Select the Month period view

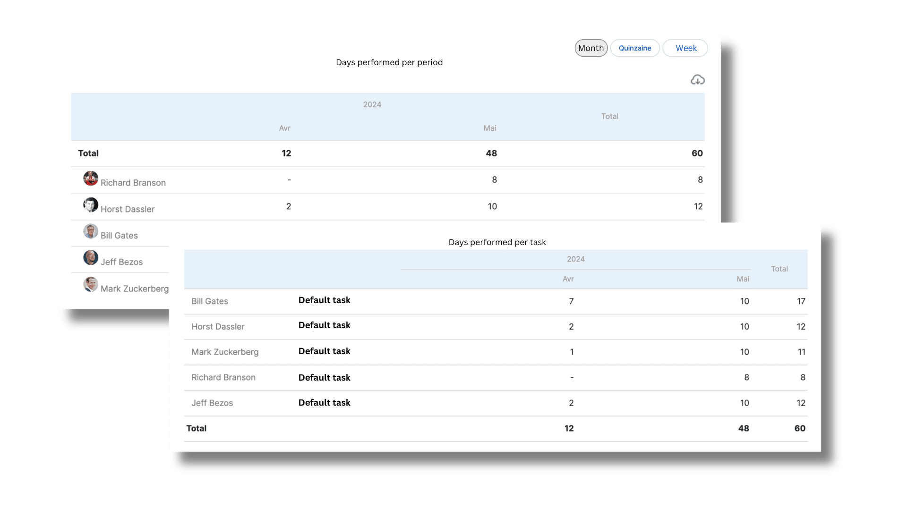click(590, 48)
